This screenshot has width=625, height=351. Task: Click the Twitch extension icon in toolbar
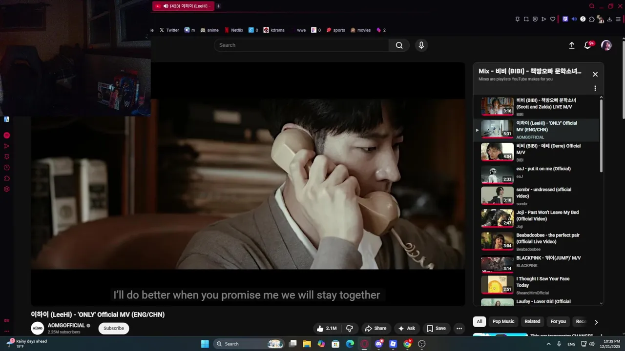tap(565, 19)
